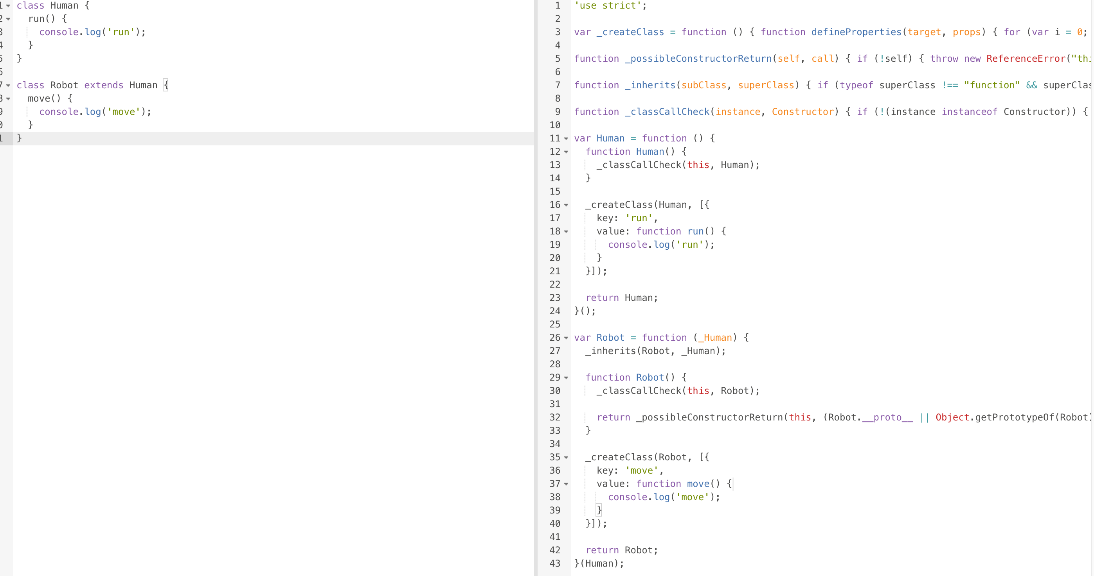
Task: Collapse the run() method fold arrow
Action: [x=8, y=19]
